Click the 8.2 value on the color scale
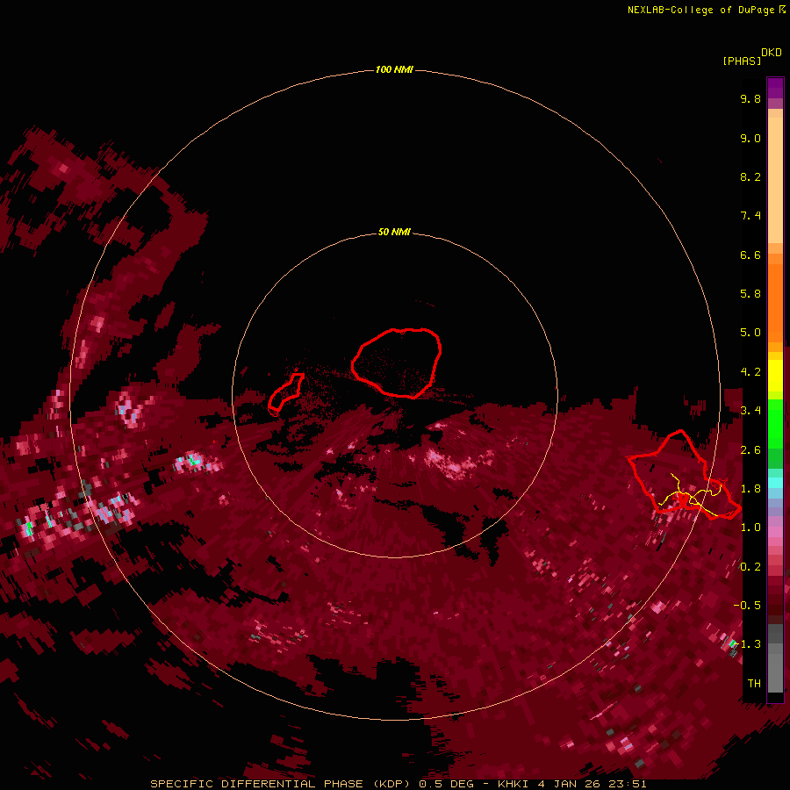 750,176
